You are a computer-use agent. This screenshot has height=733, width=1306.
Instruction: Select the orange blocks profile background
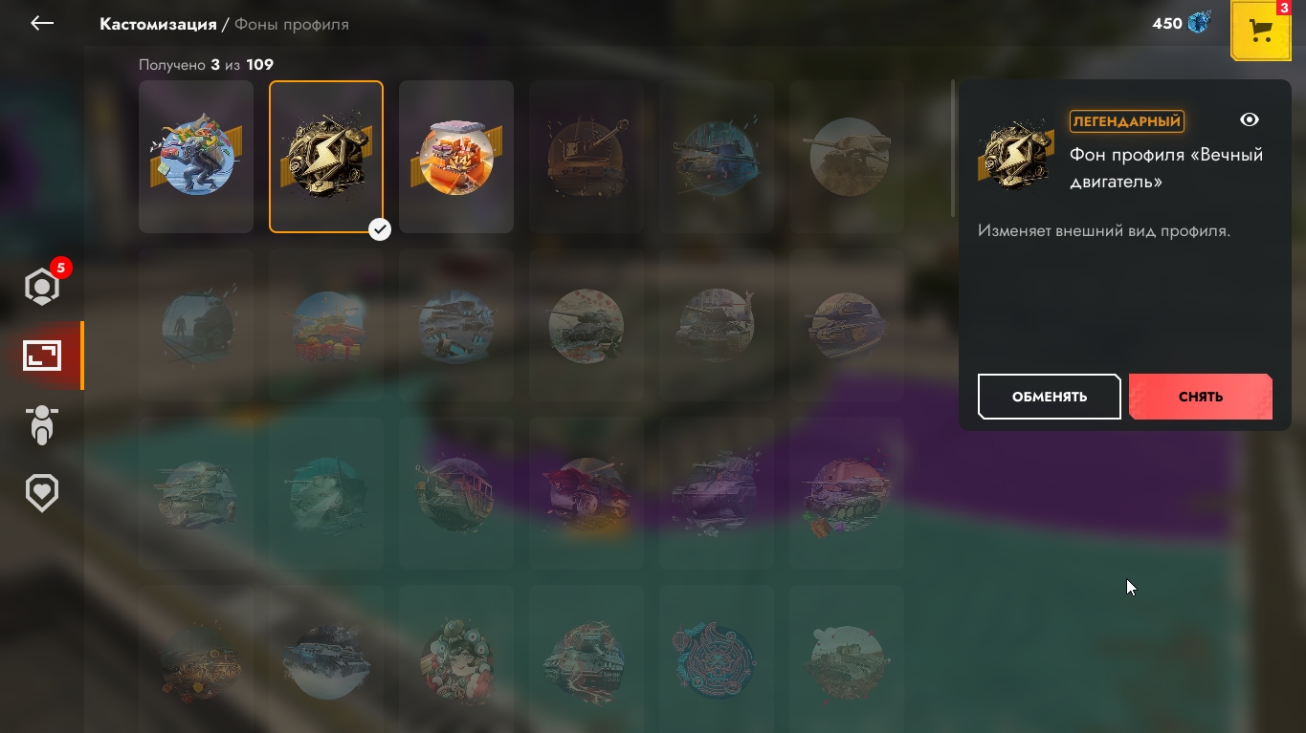point(456,157)
